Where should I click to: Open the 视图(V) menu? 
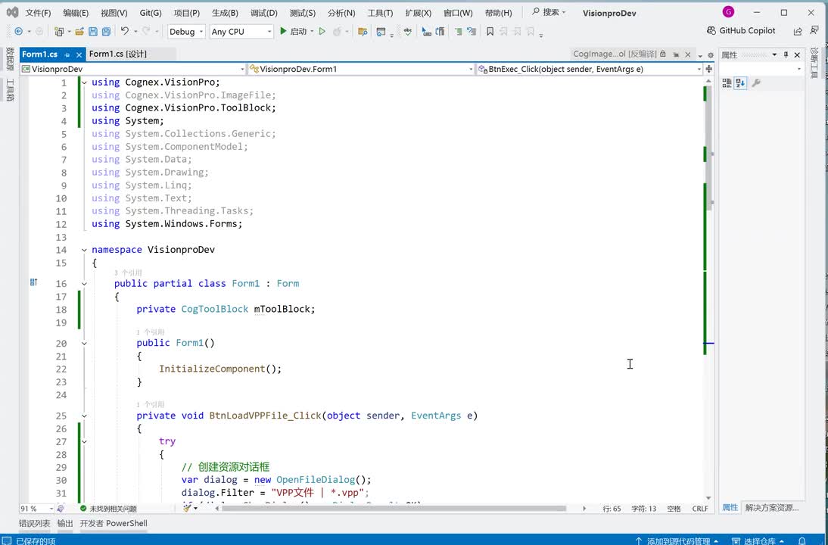click(114, 13)
